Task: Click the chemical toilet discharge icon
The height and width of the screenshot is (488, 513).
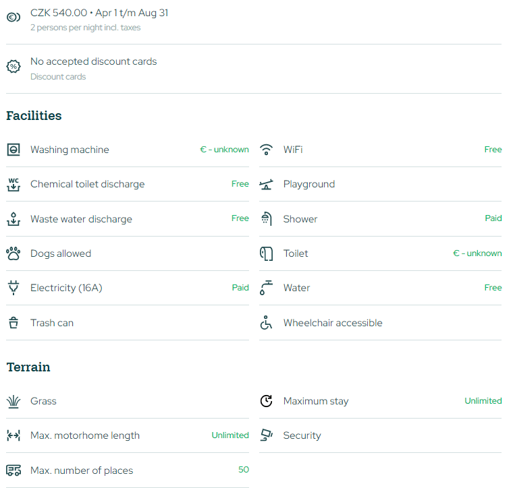Action: [13, 185]
